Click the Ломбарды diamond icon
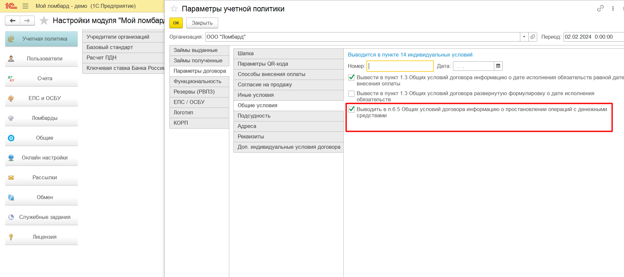The width and height of the screenshot is (624, 277). coord(11,118)
